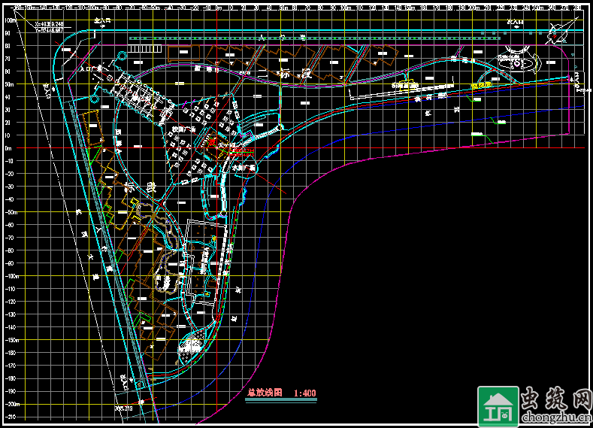Click the 50m label on left axis

pyautogui.click(x=11, y=84)
